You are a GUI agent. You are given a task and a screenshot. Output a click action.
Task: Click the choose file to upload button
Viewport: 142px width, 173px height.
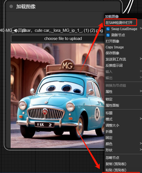[58, 39]
